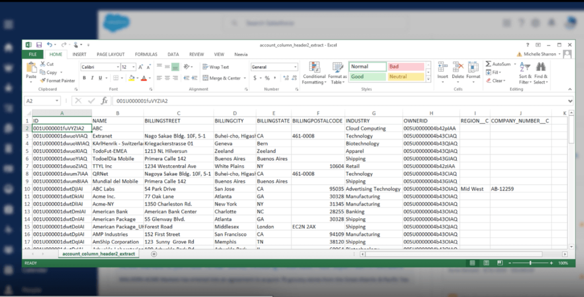Switch to Normal view in status bar
This screenshot has height=297, width=584.
click(472, 263)
